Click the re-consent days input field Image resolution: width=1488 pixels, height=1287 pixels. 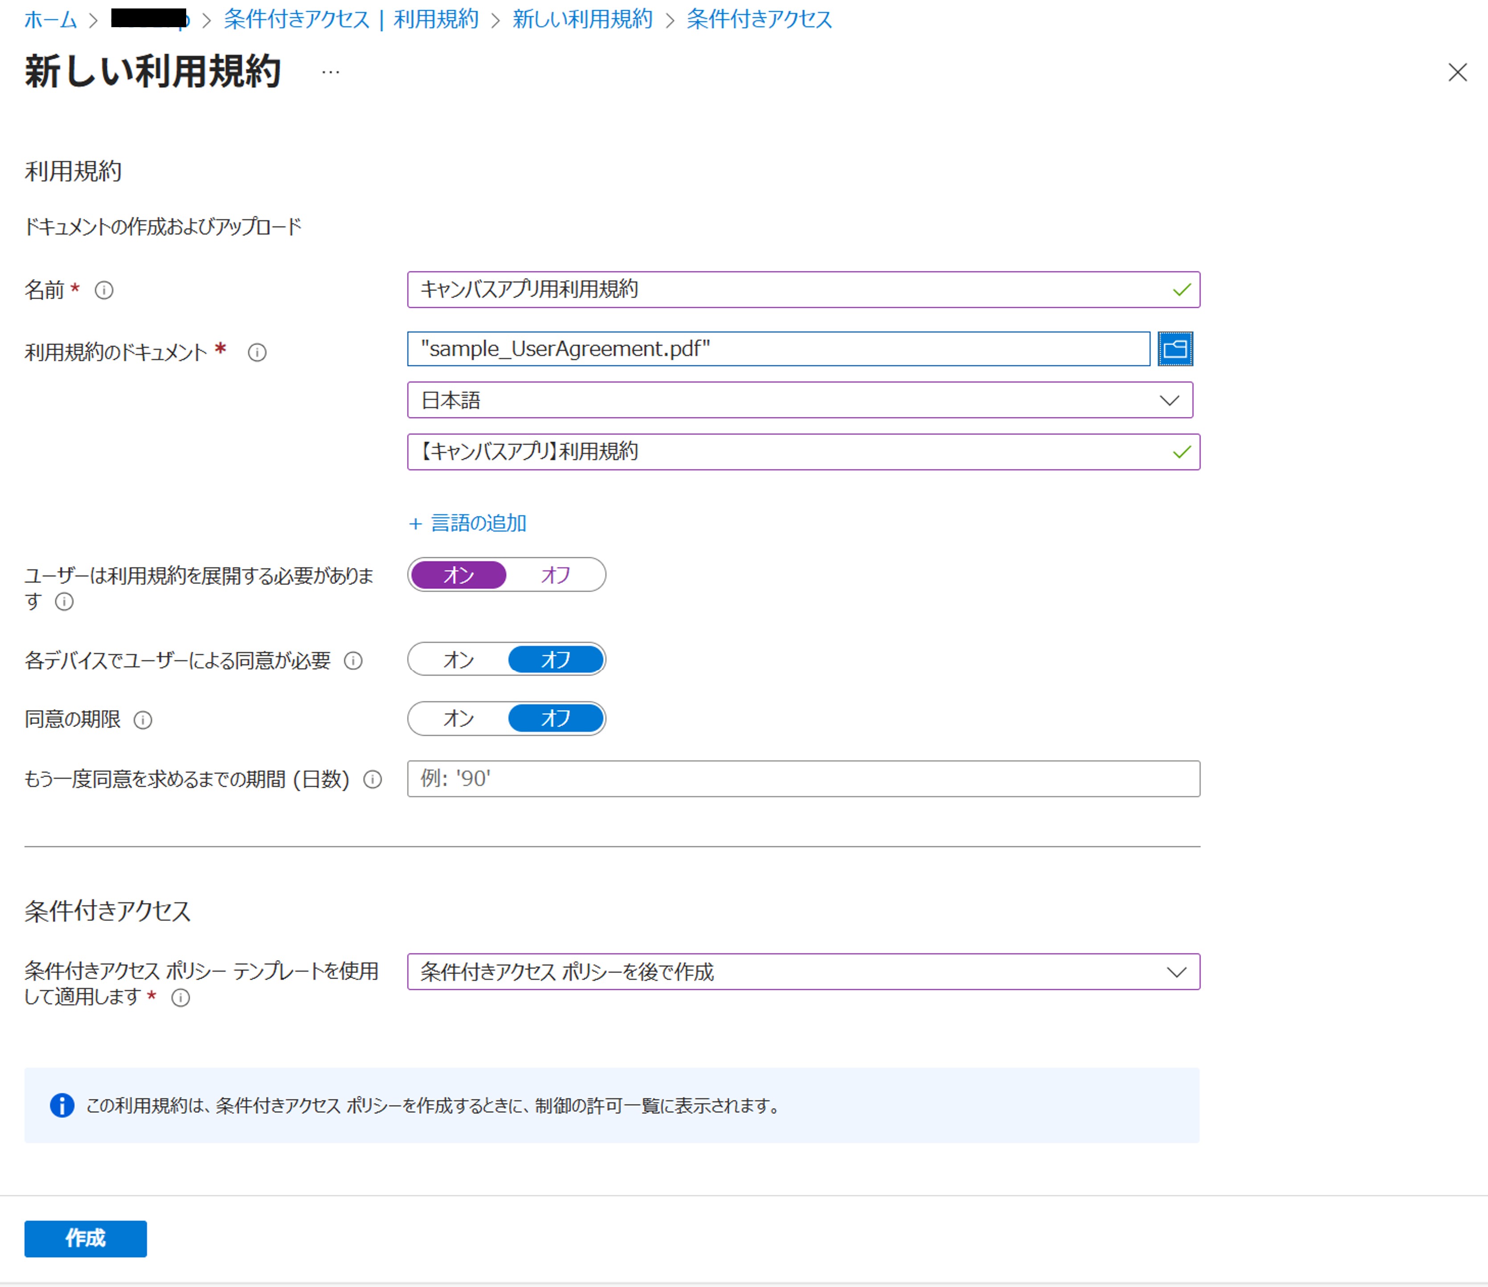click(x=803, y=779)
